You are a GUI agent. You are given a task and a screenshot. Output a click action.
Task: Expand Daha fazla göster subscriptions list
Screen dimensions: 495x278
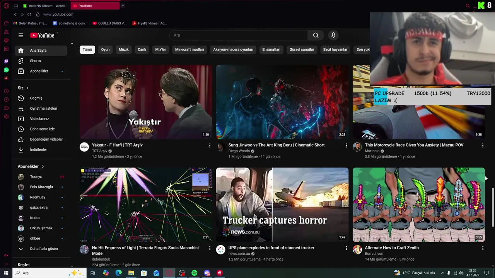point(41,249)
